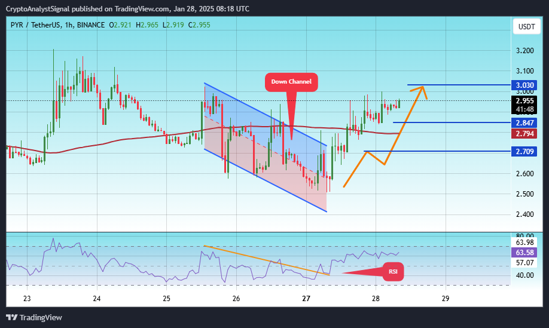Click the RSI axis value 40.00
549x328 pixels.
(525, 275)
